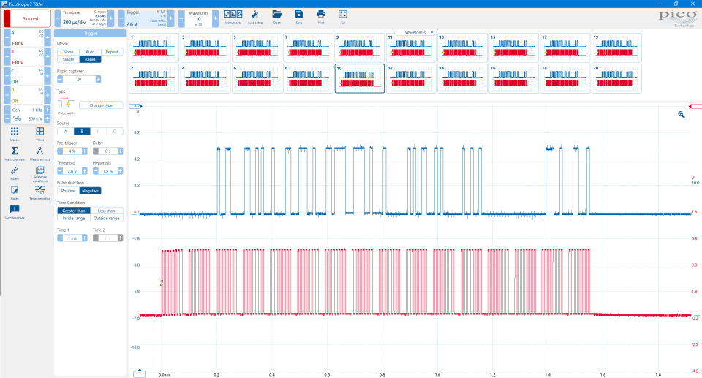Select waveform thumbnail number 12
Image resolution: width=702 pixels, height=378 pixels.
point(411,78)
